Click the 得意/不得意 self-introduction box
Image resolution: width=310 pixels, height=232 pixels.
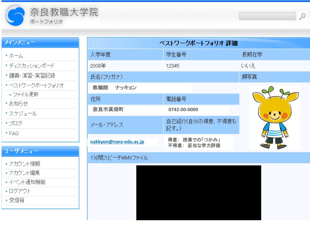(199, 143)
